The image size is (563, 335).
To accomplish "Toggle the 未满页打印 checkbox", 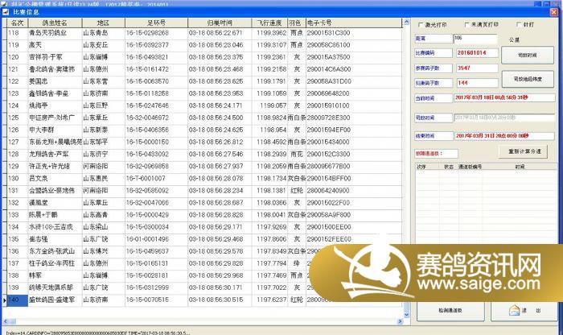I will (x=466, y=24).
